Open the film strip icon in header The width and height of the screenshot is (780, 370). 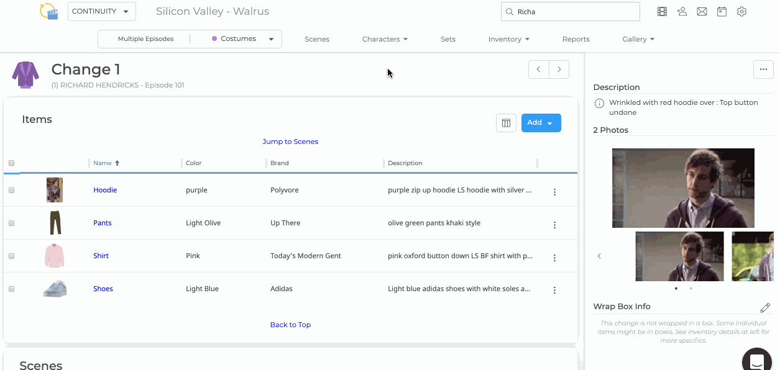662,11
